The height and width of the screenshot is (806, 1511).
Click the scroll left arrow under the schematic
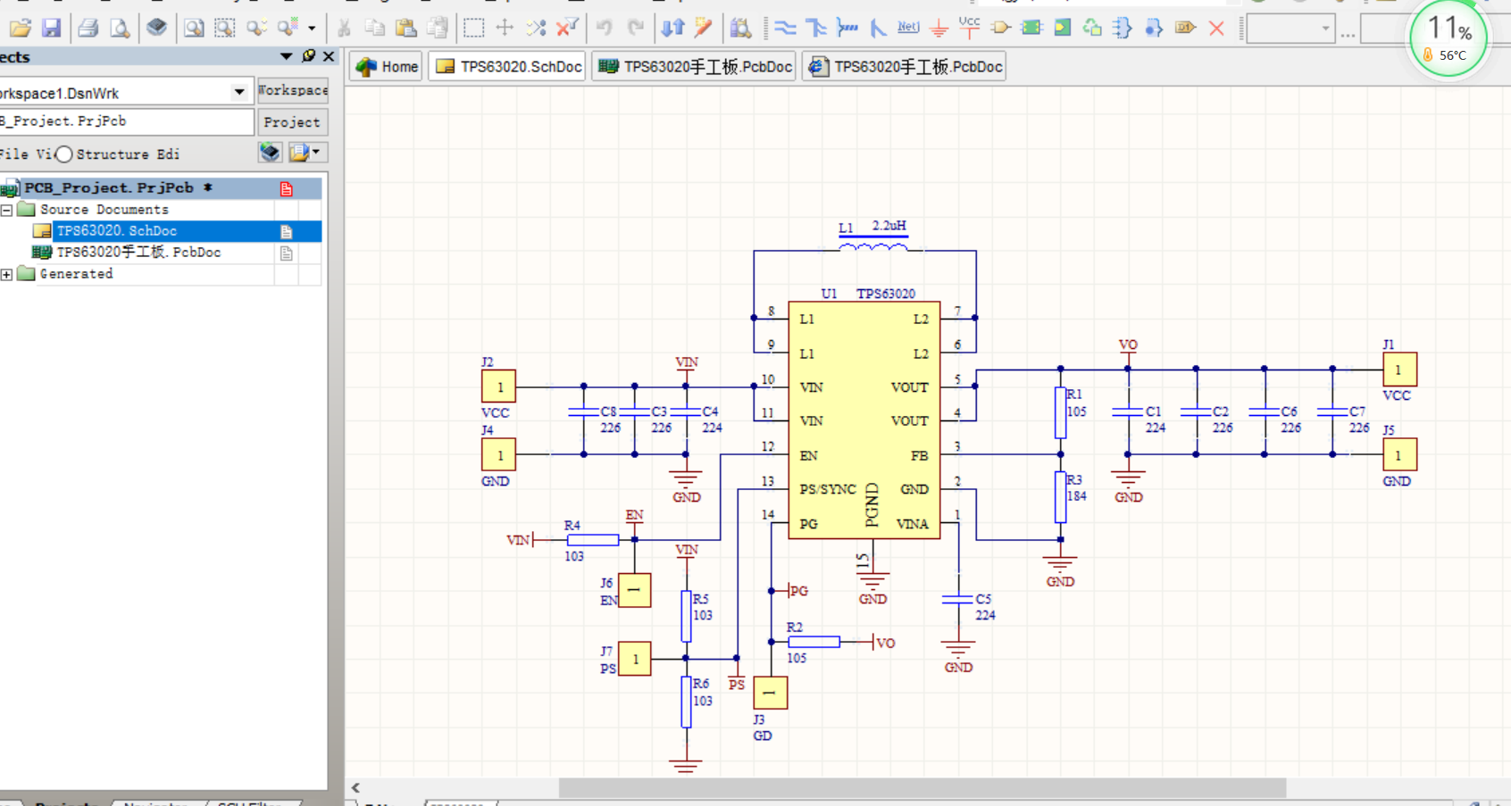coord(355,787)
